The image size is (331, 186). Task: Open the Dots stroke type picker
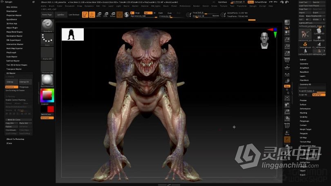(47, 40)
